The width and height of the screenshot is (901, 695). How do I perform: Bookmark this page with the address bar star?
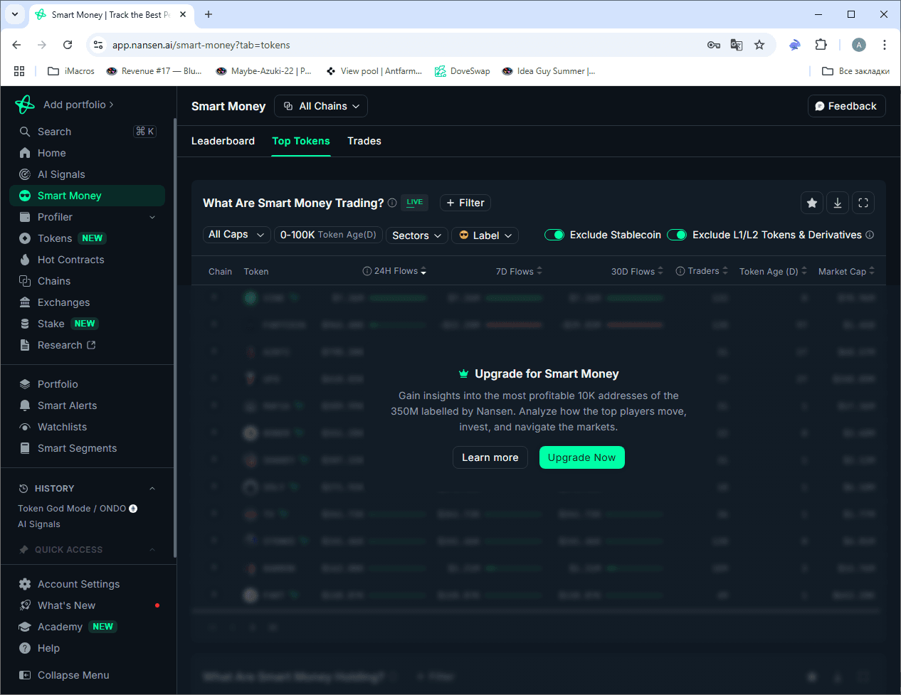click(759, 45)
